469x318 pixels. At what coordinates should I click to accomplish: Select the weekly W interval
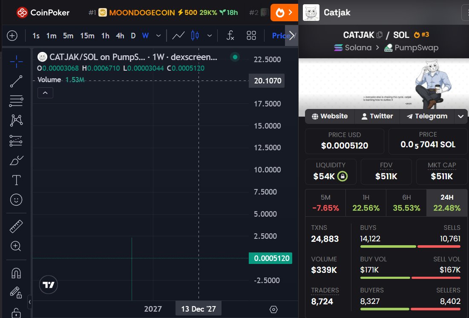click(x=145, y=36)
